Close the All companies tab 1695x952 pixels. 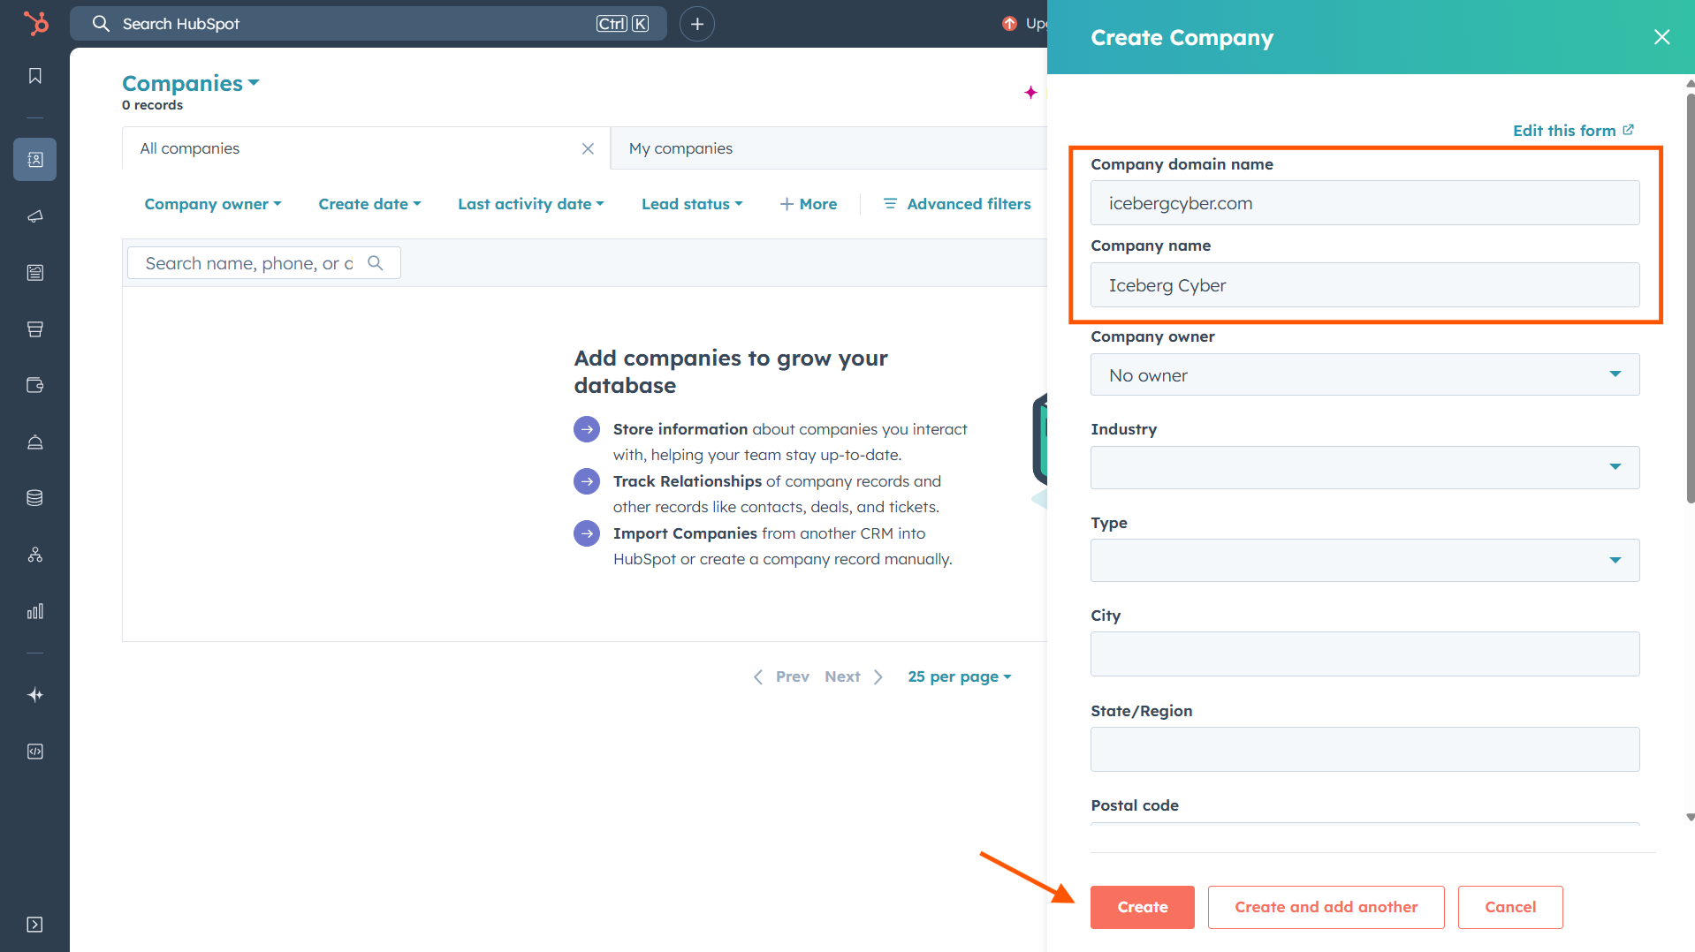(x=588, y=148)
